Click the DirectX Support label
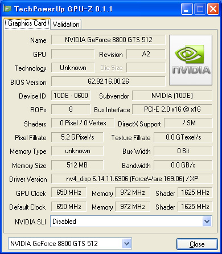Image resolution: width=222 pixels, height=254 pixels. (139, 124)
